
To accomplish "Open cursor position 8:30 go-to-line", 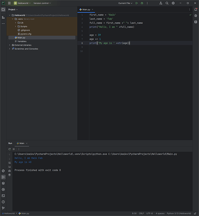I will [x=134, y=213].
